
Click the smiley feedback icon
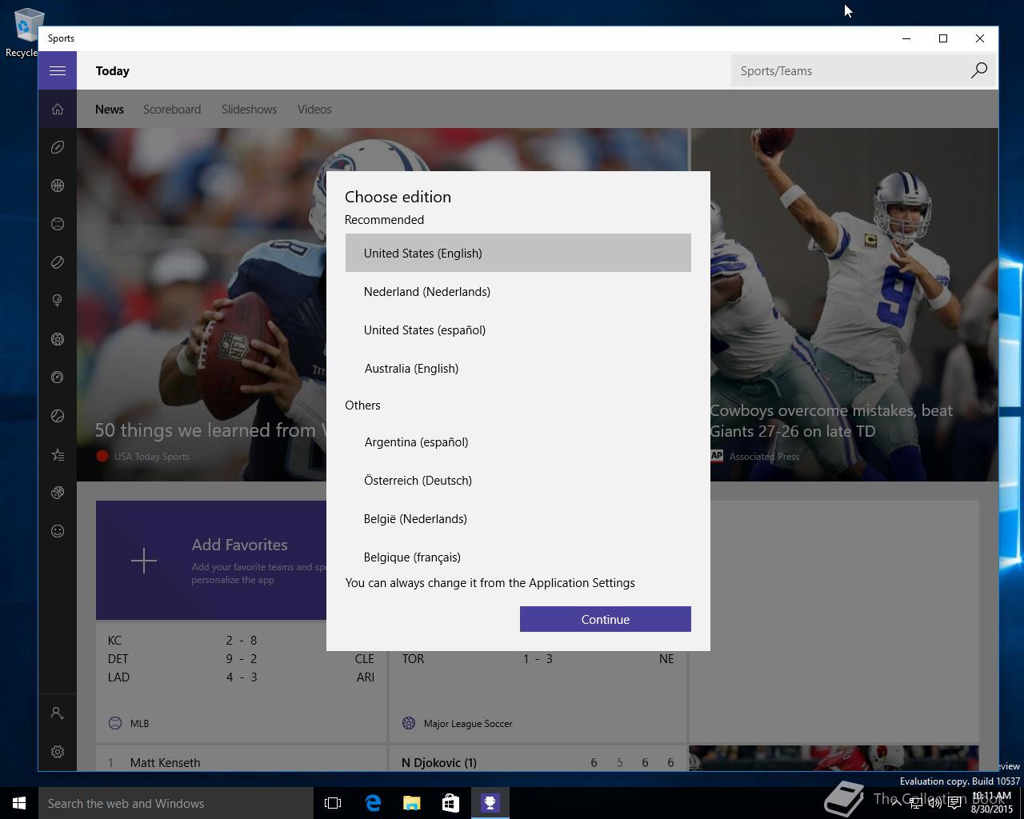(x=58, y=531)
